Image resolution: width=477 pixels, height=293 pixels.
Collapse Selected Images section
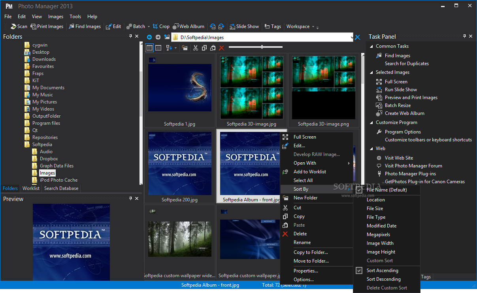(371, 72)
